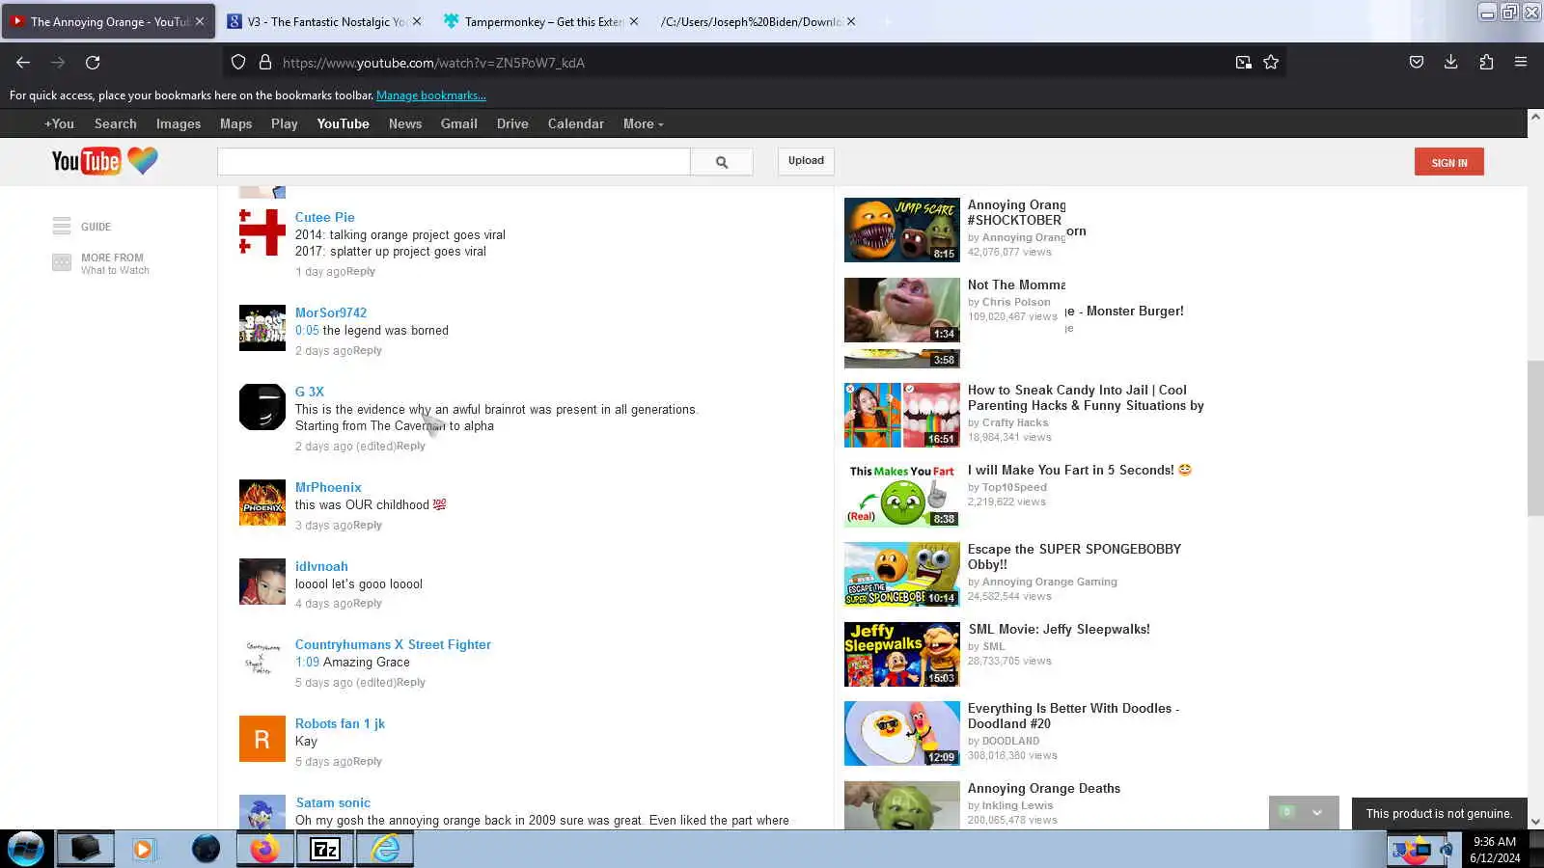Go back to the previous page
The height and width of the screenshot is (868, 1544).
(23, 63)
